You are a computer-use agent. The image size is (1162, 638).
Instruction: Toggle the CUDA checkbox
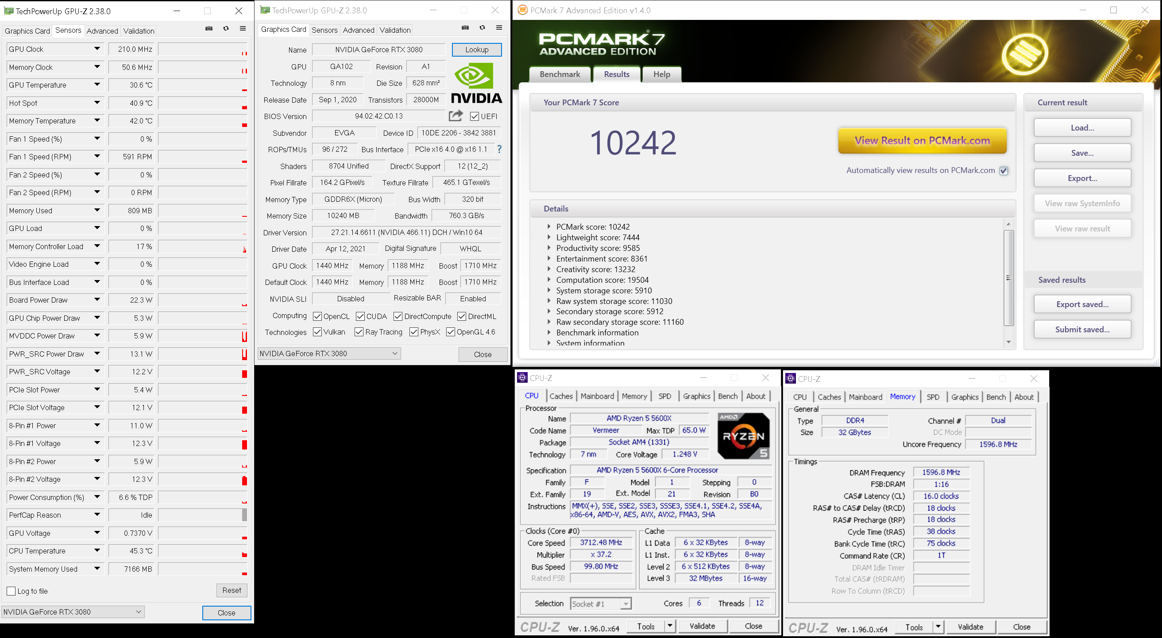point(360,316)
